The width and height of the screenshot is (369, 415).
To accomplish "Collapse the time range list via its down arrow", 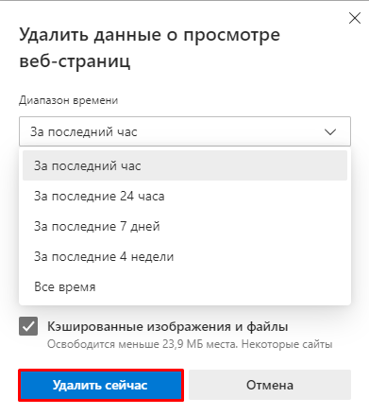I will point(330,131).
